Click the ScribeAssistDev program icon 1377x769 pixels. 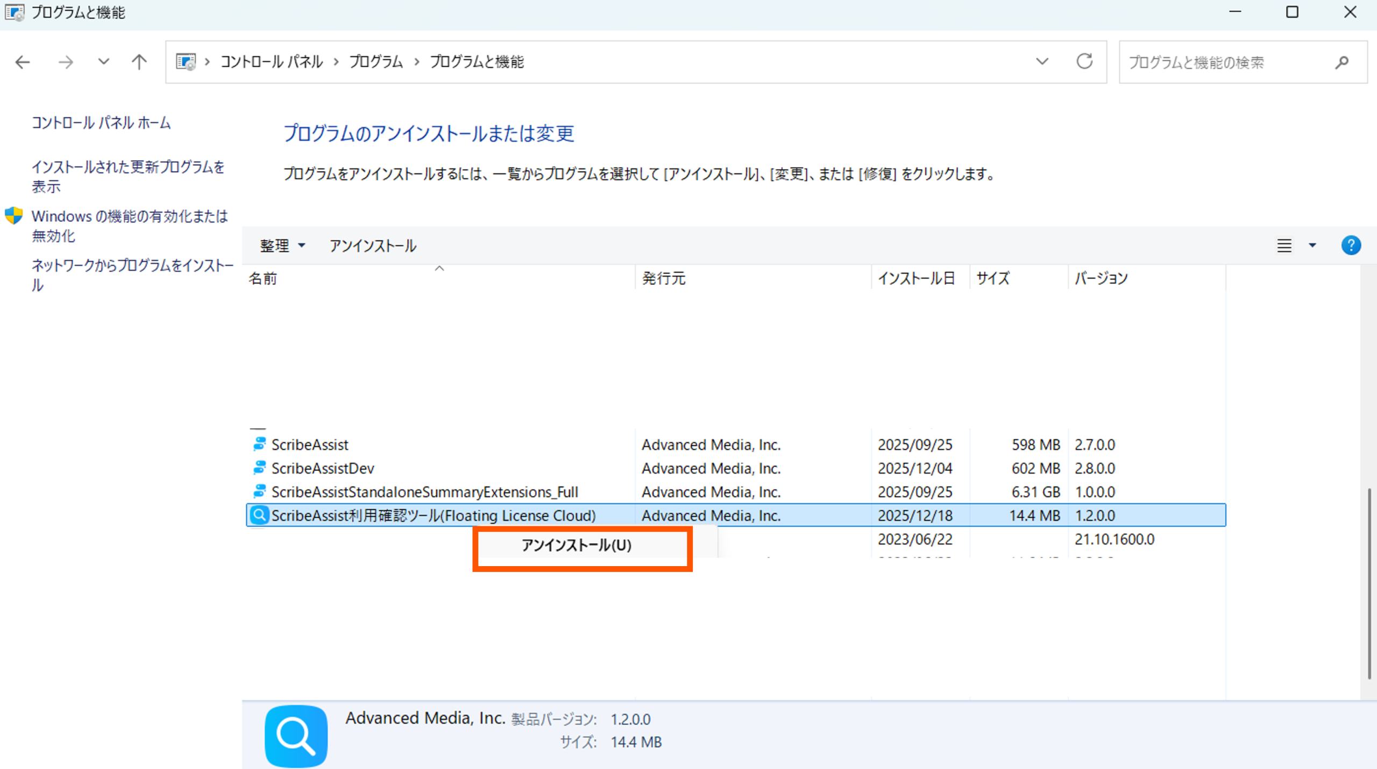point(259,468)
